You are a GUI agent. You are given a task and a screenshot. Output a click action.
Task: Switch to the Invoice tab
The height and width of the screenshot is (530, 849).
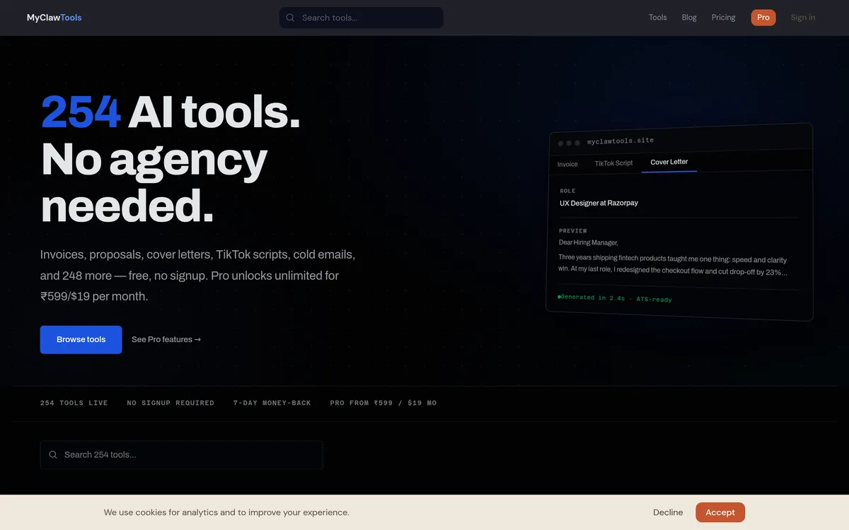[567, 164]
